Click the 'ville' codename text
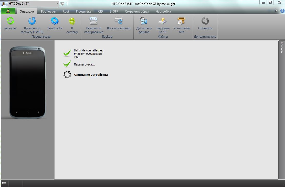This screenshot has width=285, height=187. coord(76,57)
